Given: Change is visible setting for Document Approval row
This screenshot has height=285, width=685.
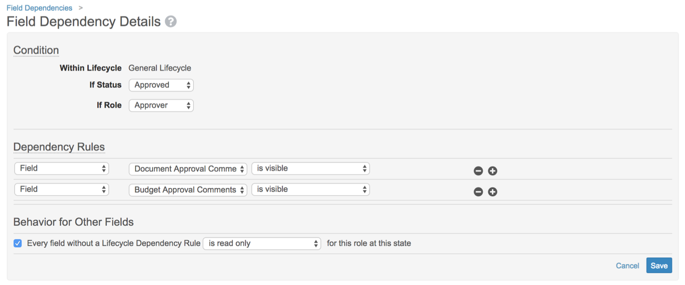Looking at the screenshot, I should tap(311, 168).
